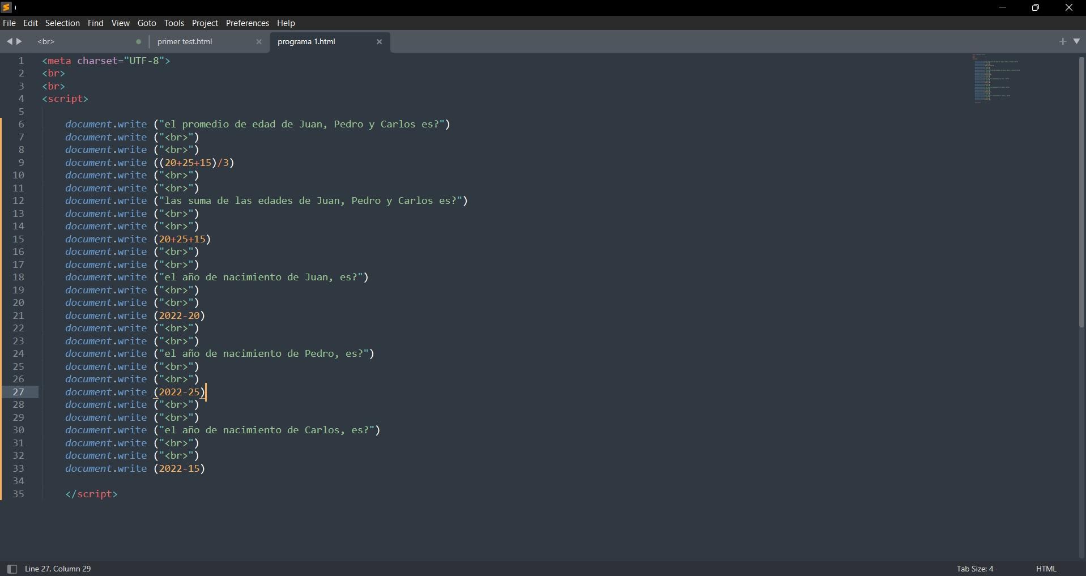
Task: Restore down the Sublime Text window
Action: [x=1036, y=7]
